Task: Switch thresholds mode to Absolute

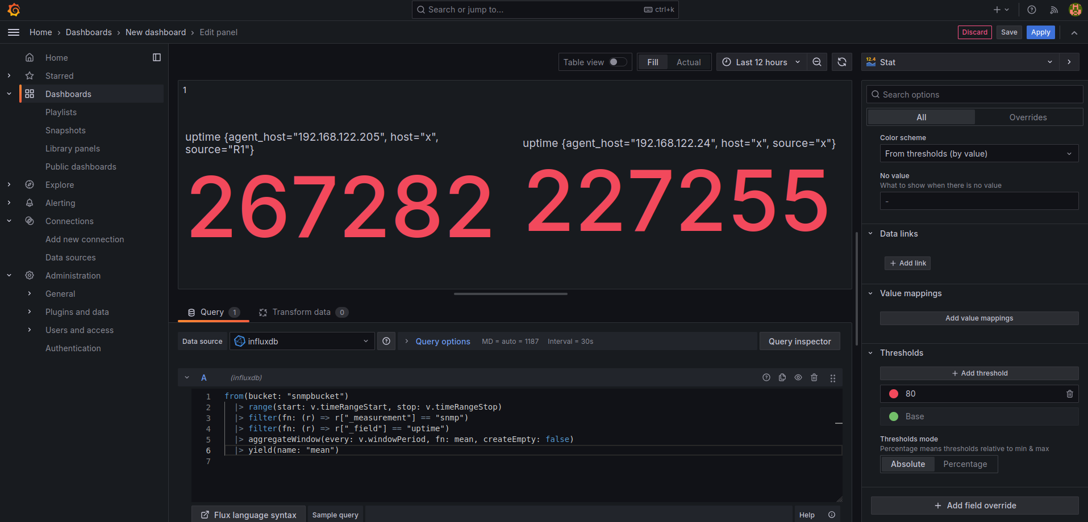Action: coord(908,464)
